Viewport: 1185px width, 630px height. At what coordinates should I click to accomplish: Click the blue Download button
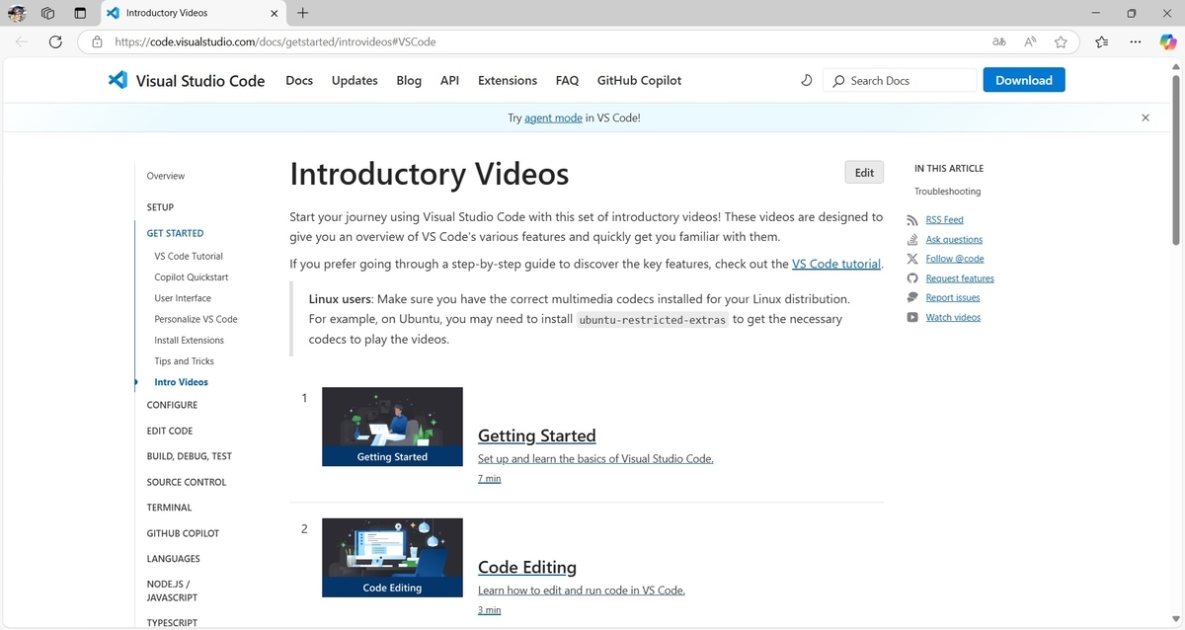[x=1023, y=80]
